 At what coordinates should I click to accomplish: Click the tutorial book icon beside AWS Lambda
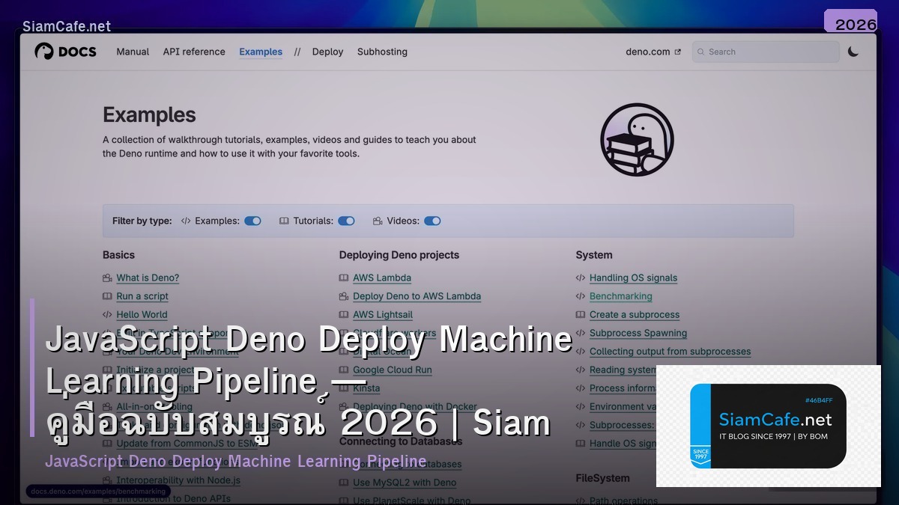click(343, 278)
